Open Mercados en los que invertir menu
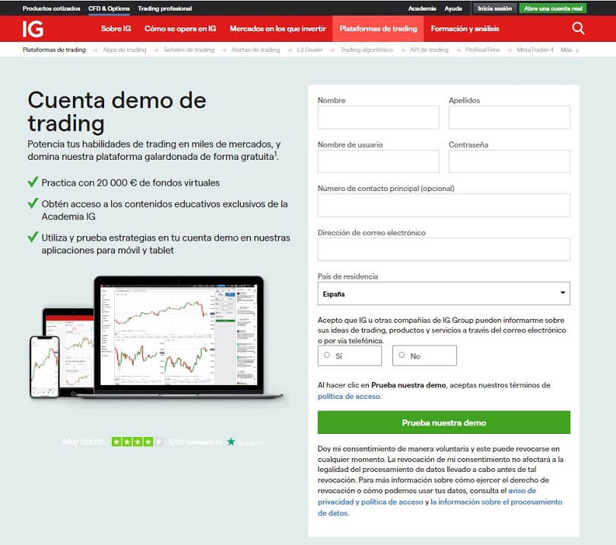 278,29
